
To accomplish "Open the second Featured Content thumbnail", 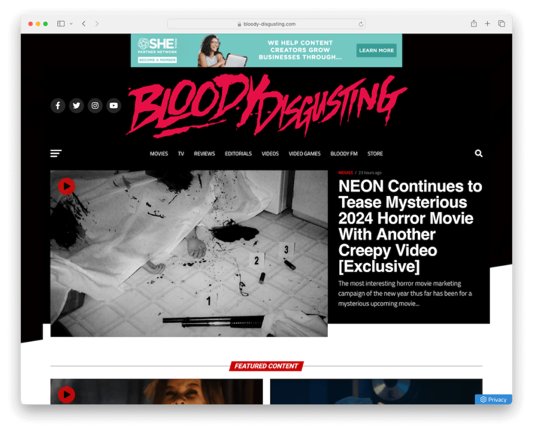I will click(x=376, y=391).
